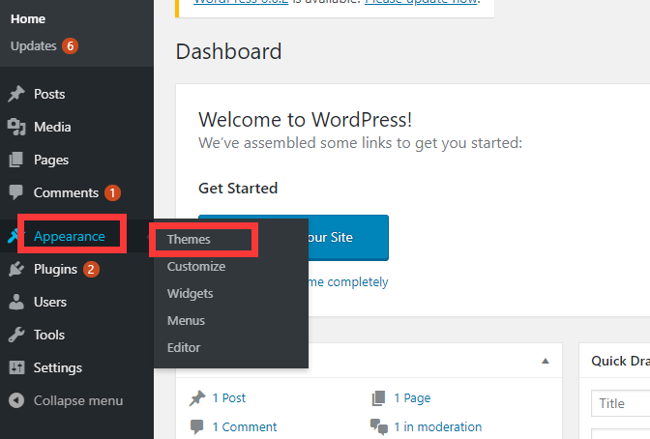Click the Plugins count badge 2
Image resolution: width=650 pixels, height=439 pixels.
(x=91, y=270)
